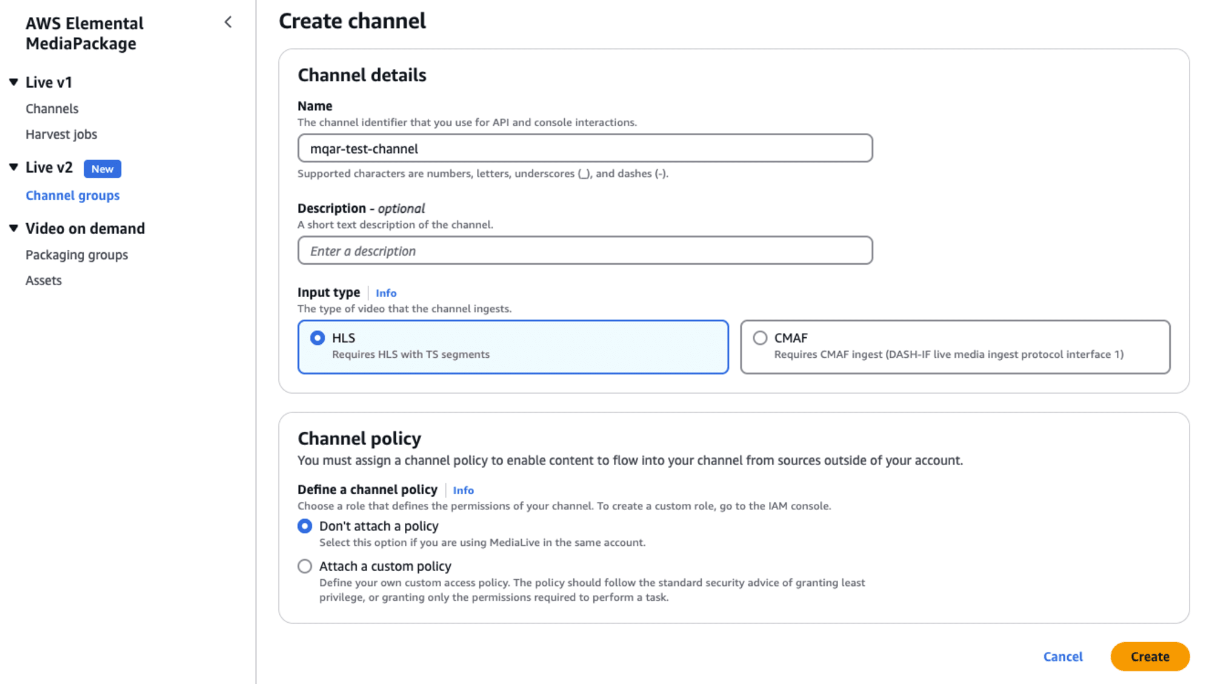Select the CMAF input type
This screenshot has height=684, width=1212.
click(x=955, y=347)
